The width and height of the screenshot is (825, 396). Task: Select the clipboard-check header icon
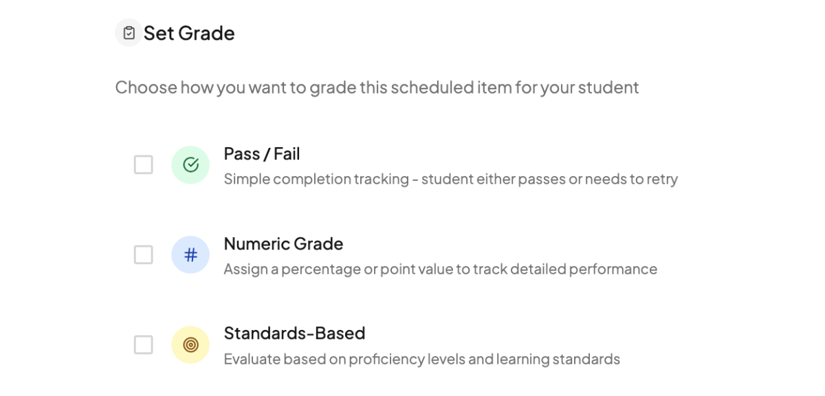[x=129, y=33]
